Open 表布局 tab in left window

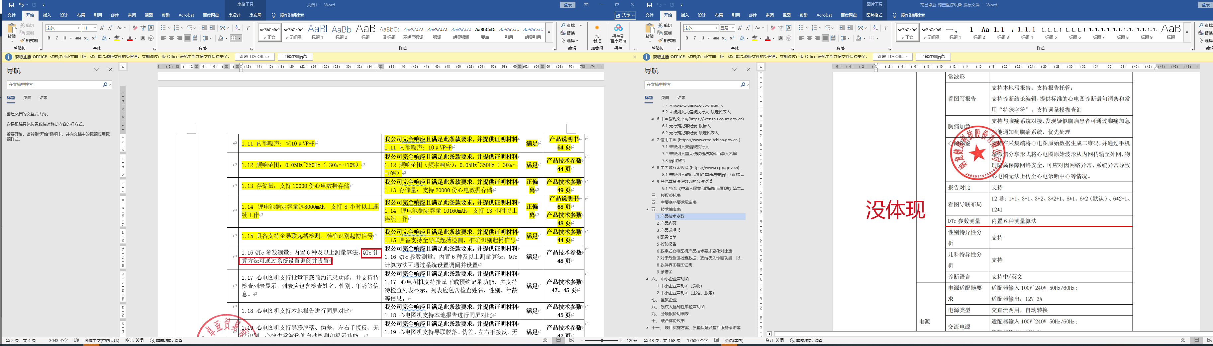tap(255, 16)
